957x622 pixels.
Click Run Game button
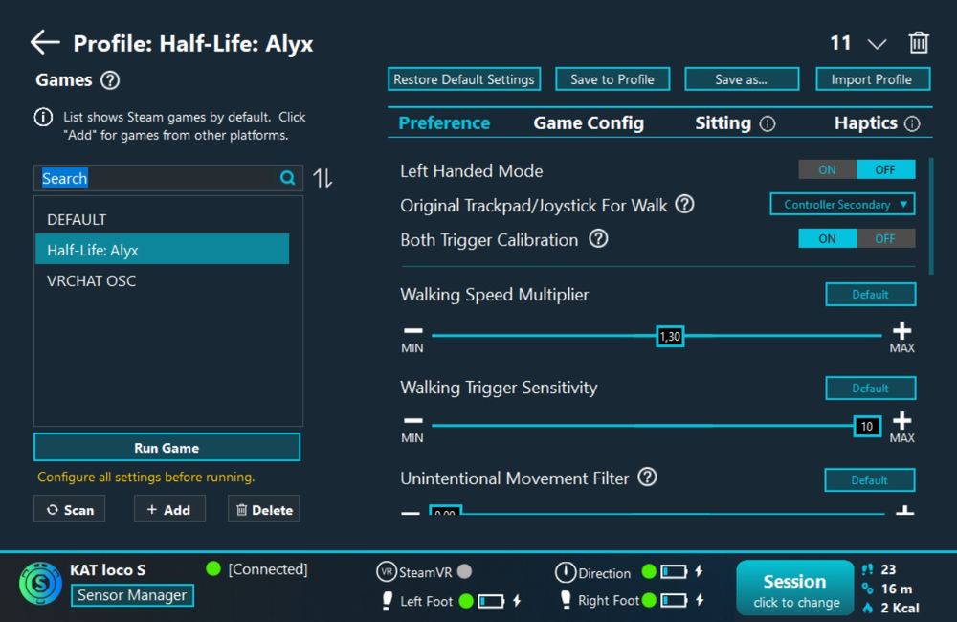(167, 448)
